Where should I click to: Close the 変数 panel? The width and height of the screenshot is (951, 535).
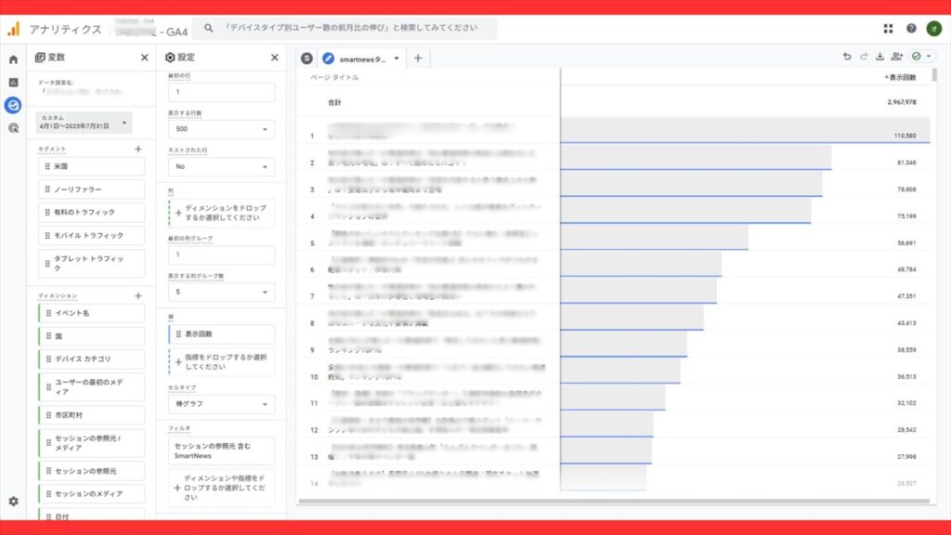pyautogui.click(x=144, y=58)
